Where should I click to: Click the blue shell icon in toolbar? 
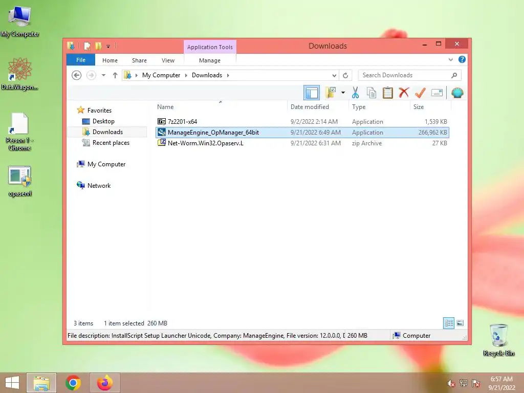click(457, 93)
